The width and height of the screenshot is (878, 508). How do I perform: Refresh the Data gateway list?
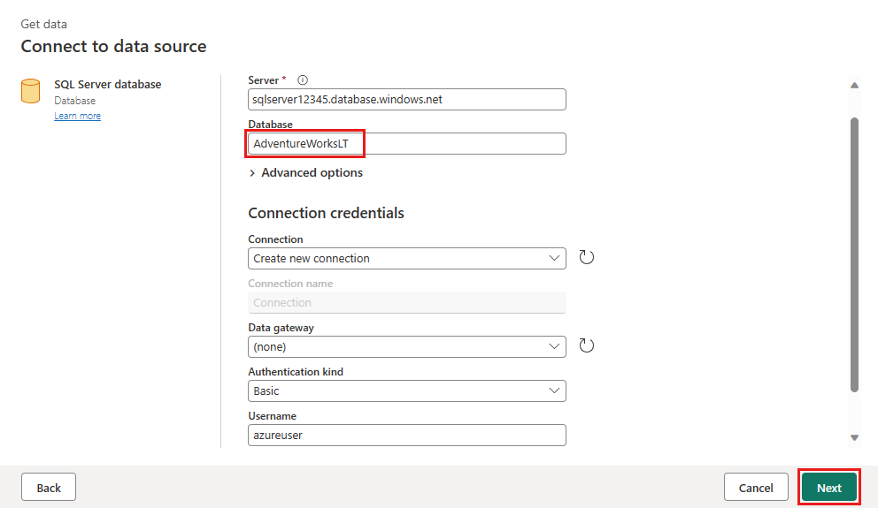coord(586,345)
